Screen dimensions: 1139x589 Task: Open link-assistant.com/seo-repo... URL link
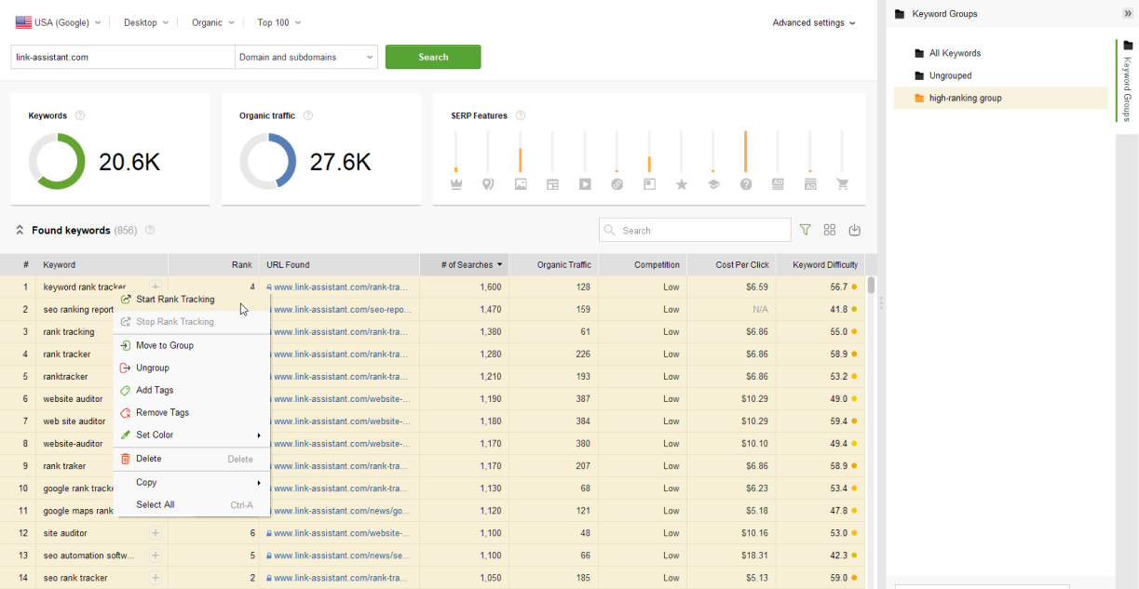[x=342, y=309]
